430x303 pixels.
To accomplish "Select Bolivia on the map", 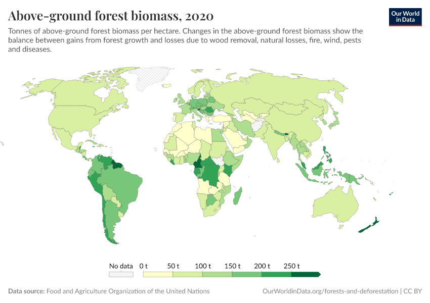I will [x=109, y=193].
